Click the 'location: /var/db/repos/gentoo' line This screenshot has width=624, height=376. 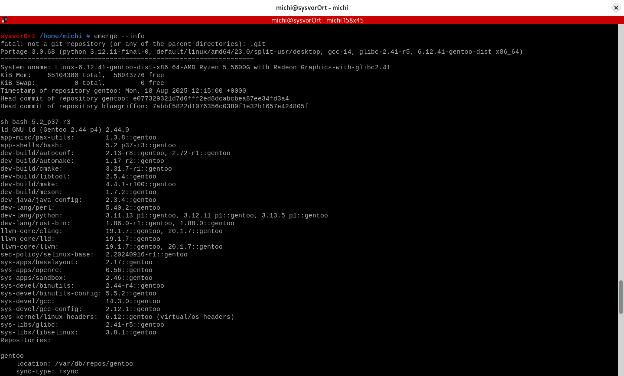[75, 364]
